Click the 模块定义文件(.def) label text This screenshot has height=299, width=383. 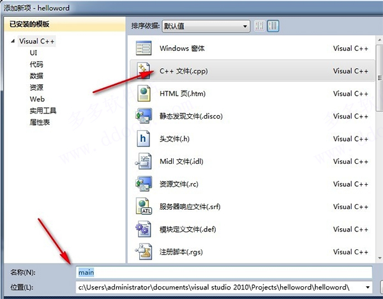(188, 230)
